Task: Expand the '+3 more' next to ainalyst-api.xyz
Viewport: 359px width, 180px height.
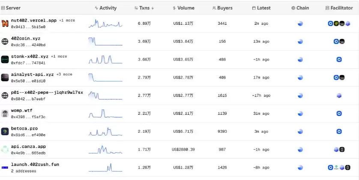Action: pyautogui.click(x=64, y=74)
